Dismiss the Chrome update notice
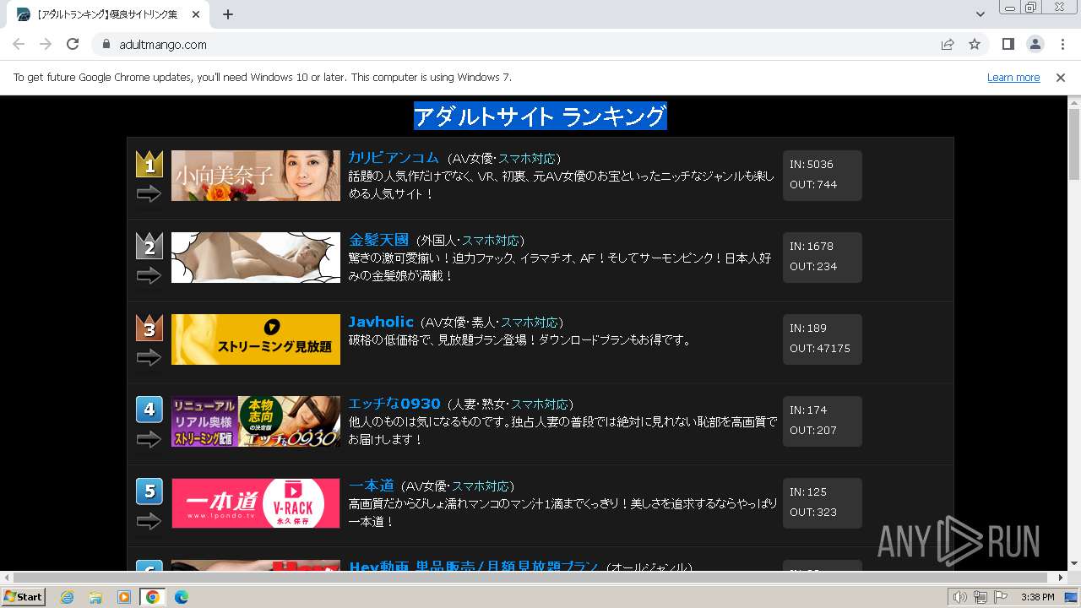1081x608 pixels. (x=1061, y=77)
